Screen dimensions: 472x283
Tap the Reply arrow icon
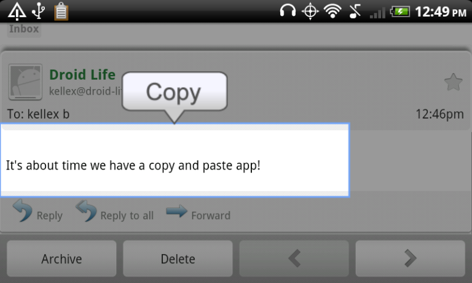23,211
